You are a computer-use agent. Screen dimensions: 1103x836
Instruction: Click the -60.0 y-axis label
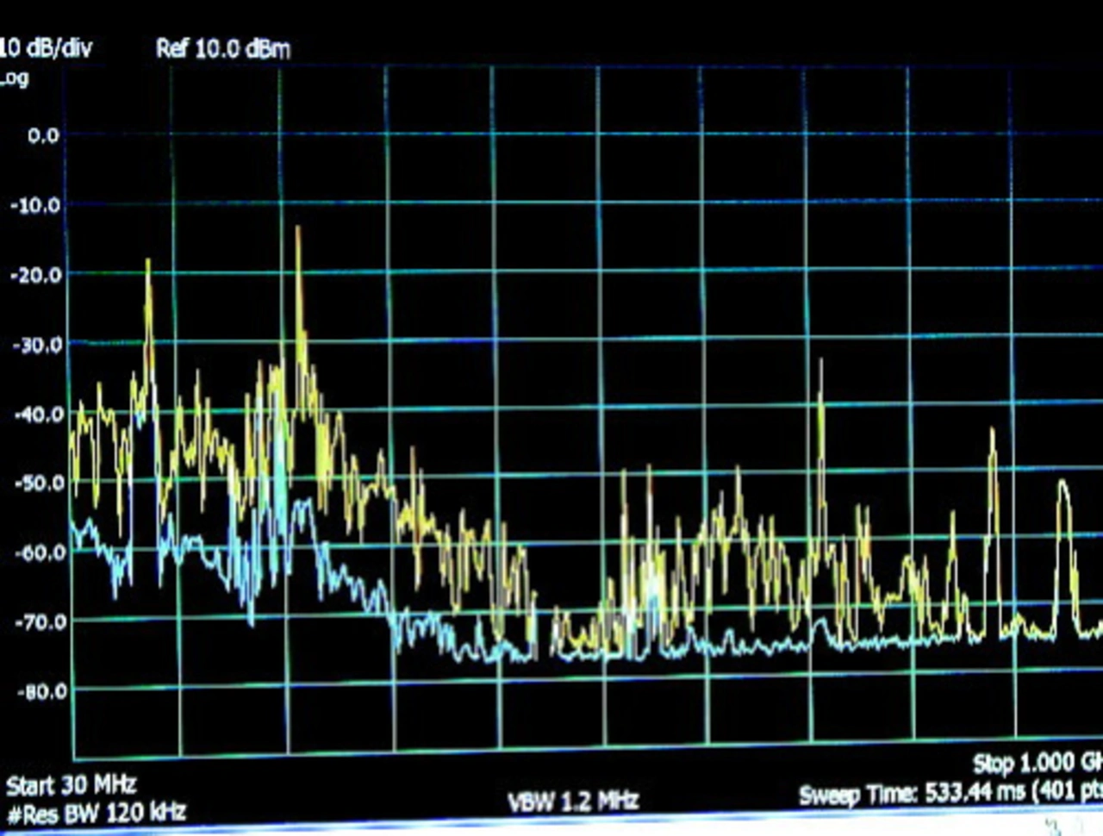39,552
